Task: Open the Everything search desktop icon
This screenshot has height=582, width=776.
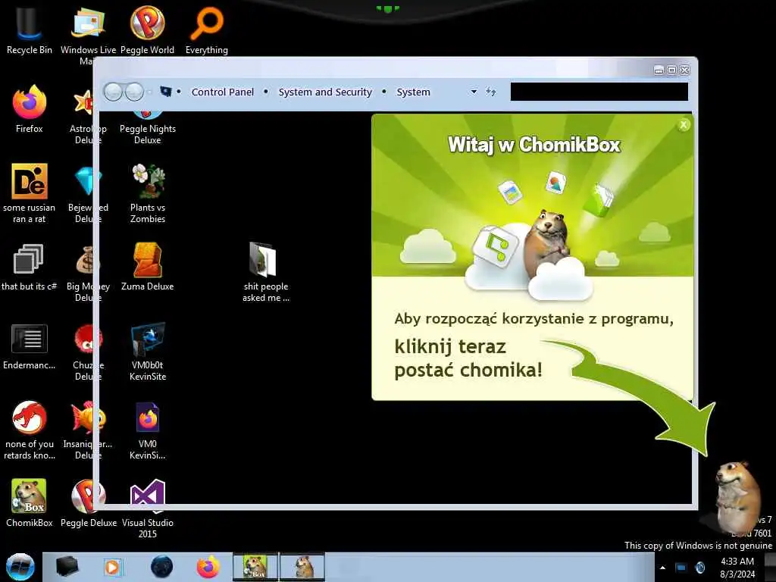Action: 206,30
